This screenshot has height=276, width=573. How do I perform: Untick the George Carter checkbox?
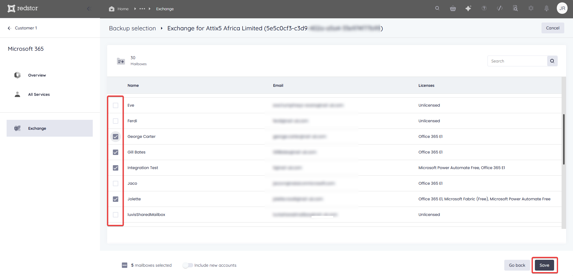click(x=116, y=137)
